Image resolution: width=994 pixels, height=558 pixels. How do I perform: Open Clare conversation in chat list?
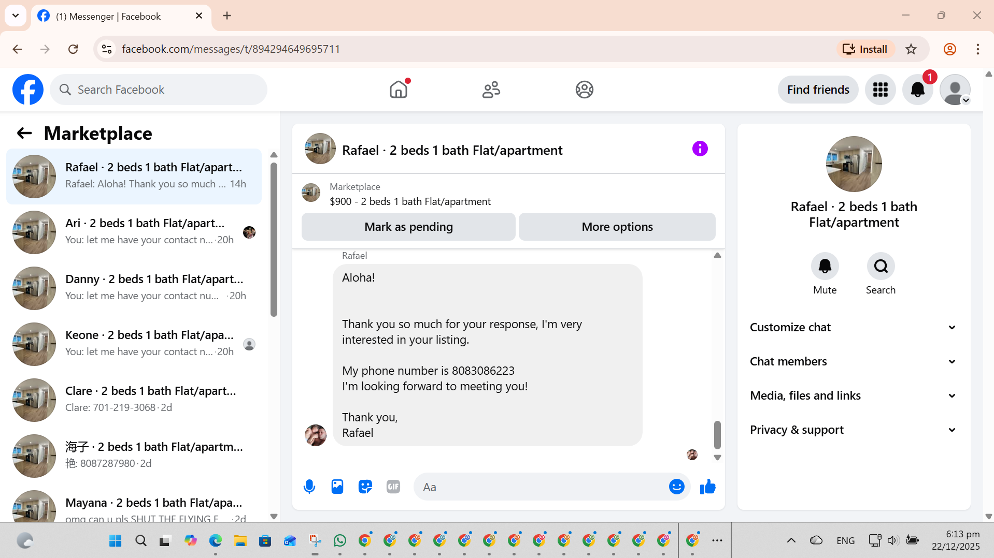[134, 400]
